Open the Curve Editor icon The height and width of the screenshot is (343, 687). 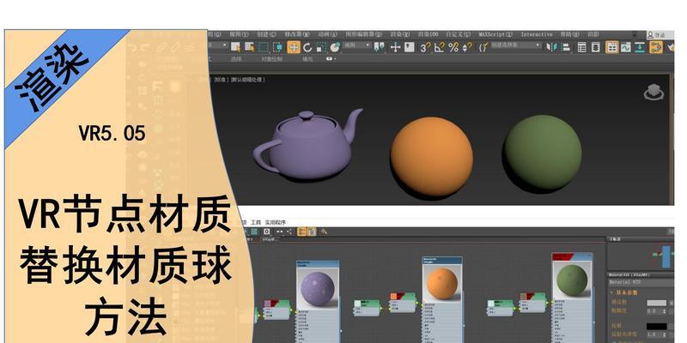(x=626, y=47)
